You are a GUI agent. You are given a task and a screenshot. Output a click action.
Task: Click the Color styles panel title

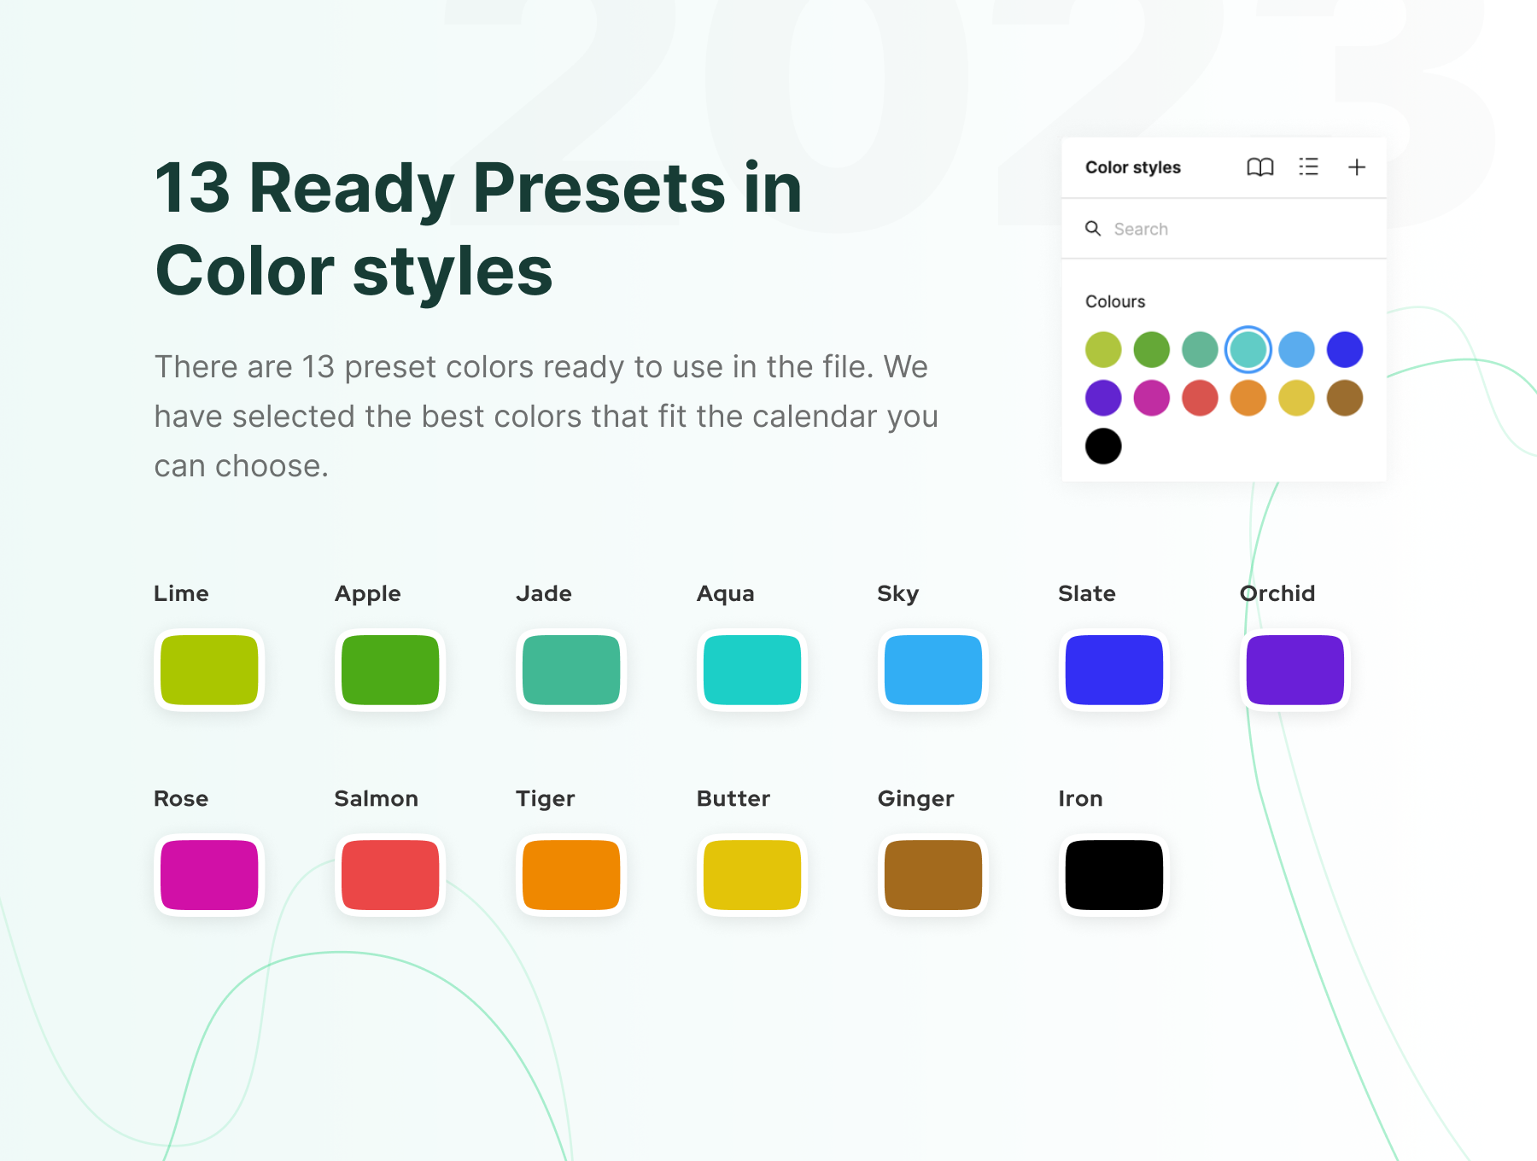point(1133,167)
